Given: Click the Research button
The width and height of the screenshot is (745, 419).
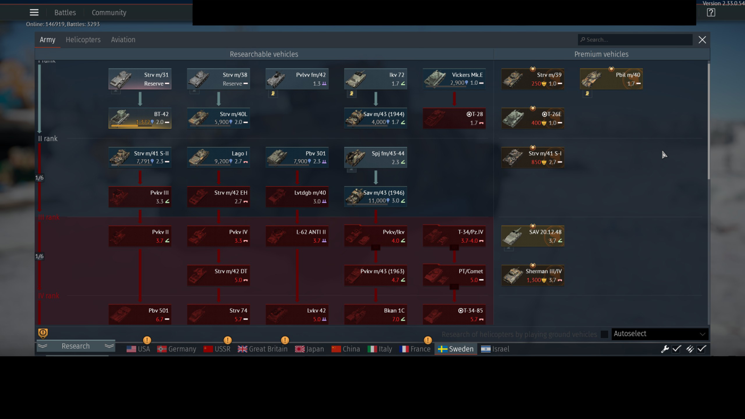Looking at the screenshot, I should [x=76, y=346].
